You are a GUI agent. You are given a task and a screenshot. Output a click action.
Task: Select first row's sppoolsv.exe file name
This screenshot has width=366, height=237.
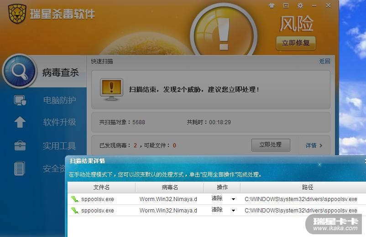[x=98, y=199]
